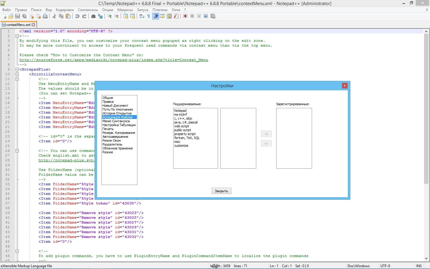Click the Zoom In magnifier icon
The height and width of the screenshot is (269, 430).
click(x=110, y=16)
